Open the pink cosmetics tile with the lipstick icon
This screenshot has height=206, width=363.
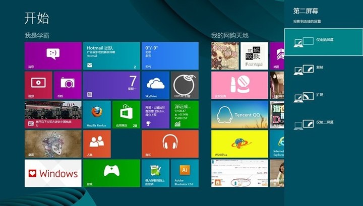239,85
